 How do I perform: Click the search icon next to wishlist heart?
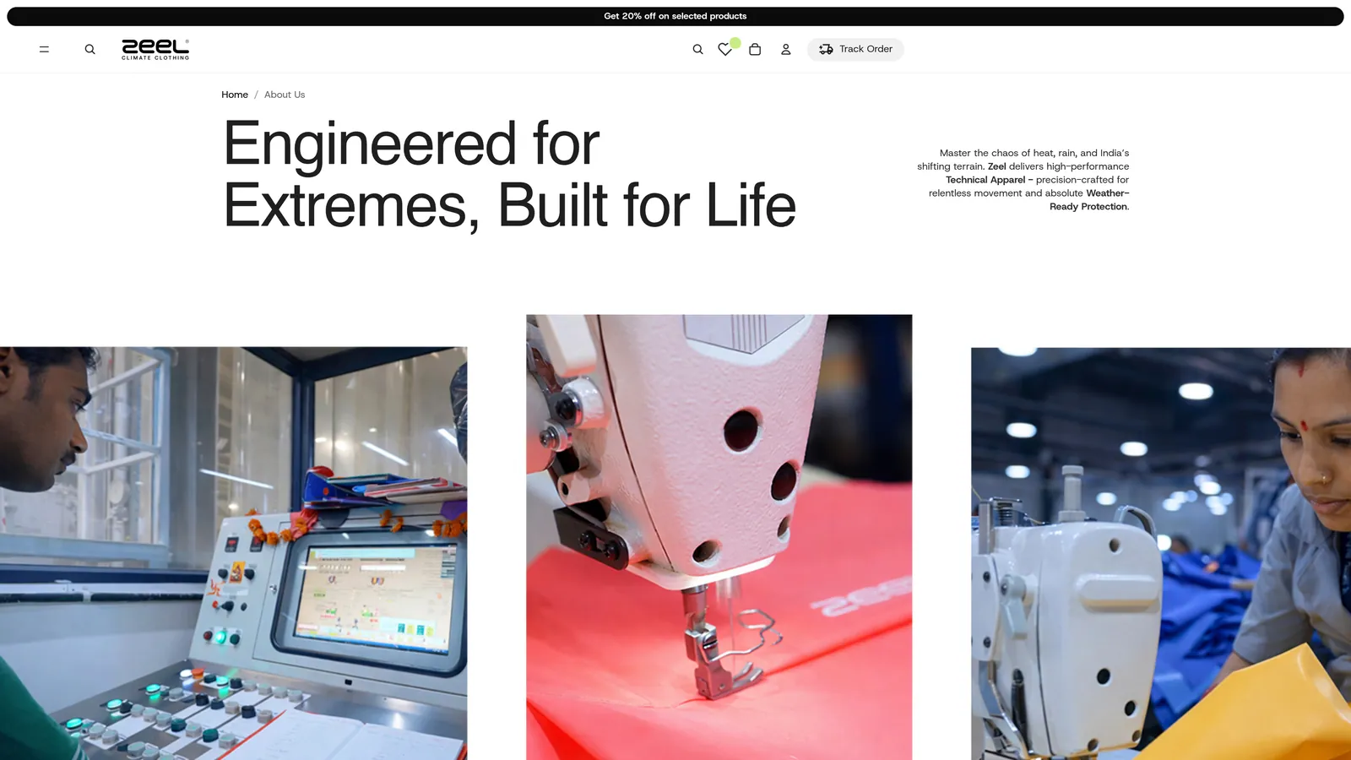(x=697, y=49)
